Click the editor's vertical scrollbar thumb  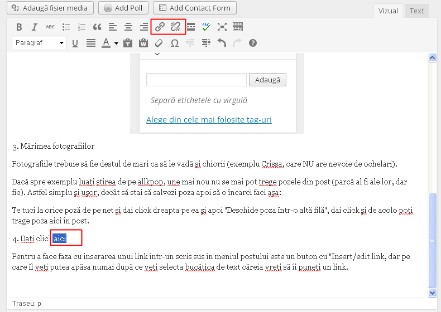click(432, 240)
